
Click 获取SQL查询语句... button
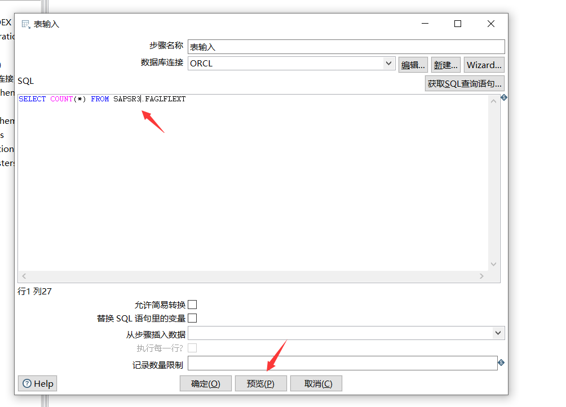pos(465,84)
